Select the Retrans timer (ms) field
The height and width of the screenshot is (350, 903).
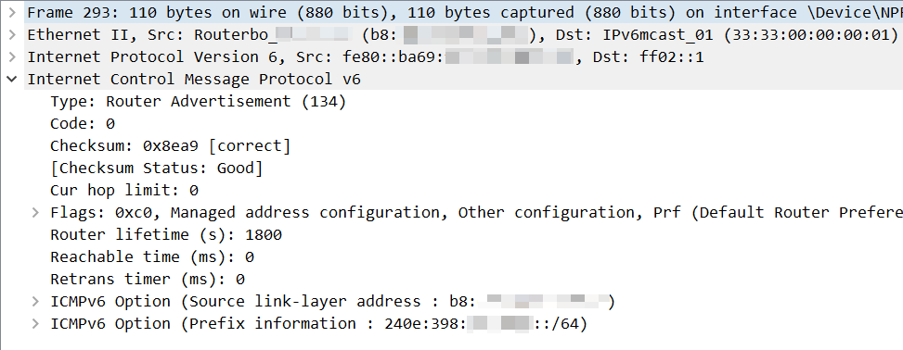coord(148,280)
